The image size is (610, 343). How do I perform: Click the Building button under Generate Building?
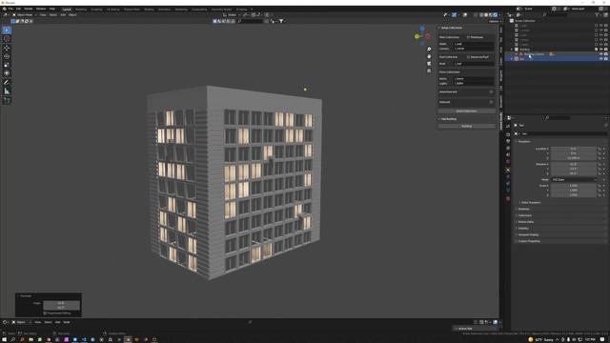click(x=466, y=126)
